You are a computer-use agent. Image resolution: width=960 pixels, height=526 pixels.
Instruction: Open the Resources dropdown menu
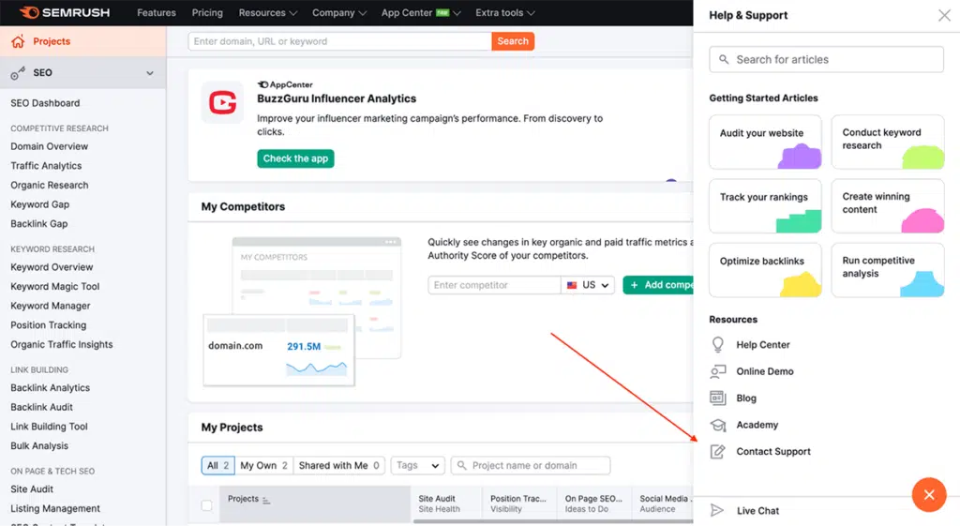[267, 13]
